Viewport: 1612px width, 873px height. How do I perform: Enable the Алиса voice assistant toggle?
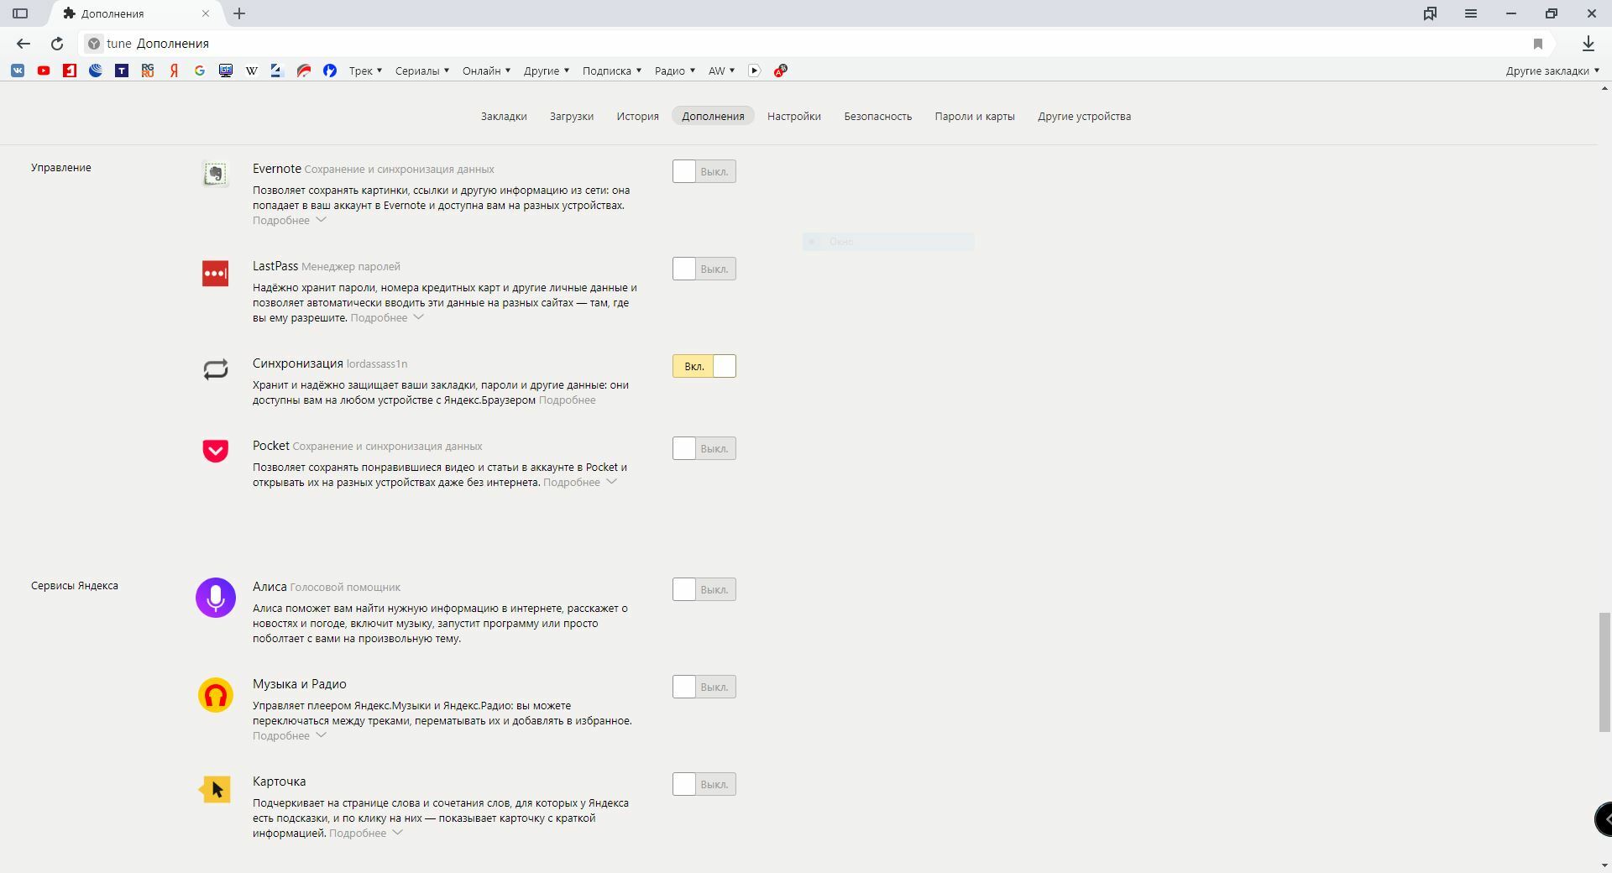click(x=704, y=589)
